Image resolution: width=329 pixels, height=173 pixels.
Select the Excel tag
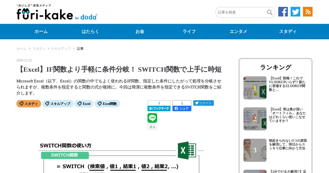(84, 104)
